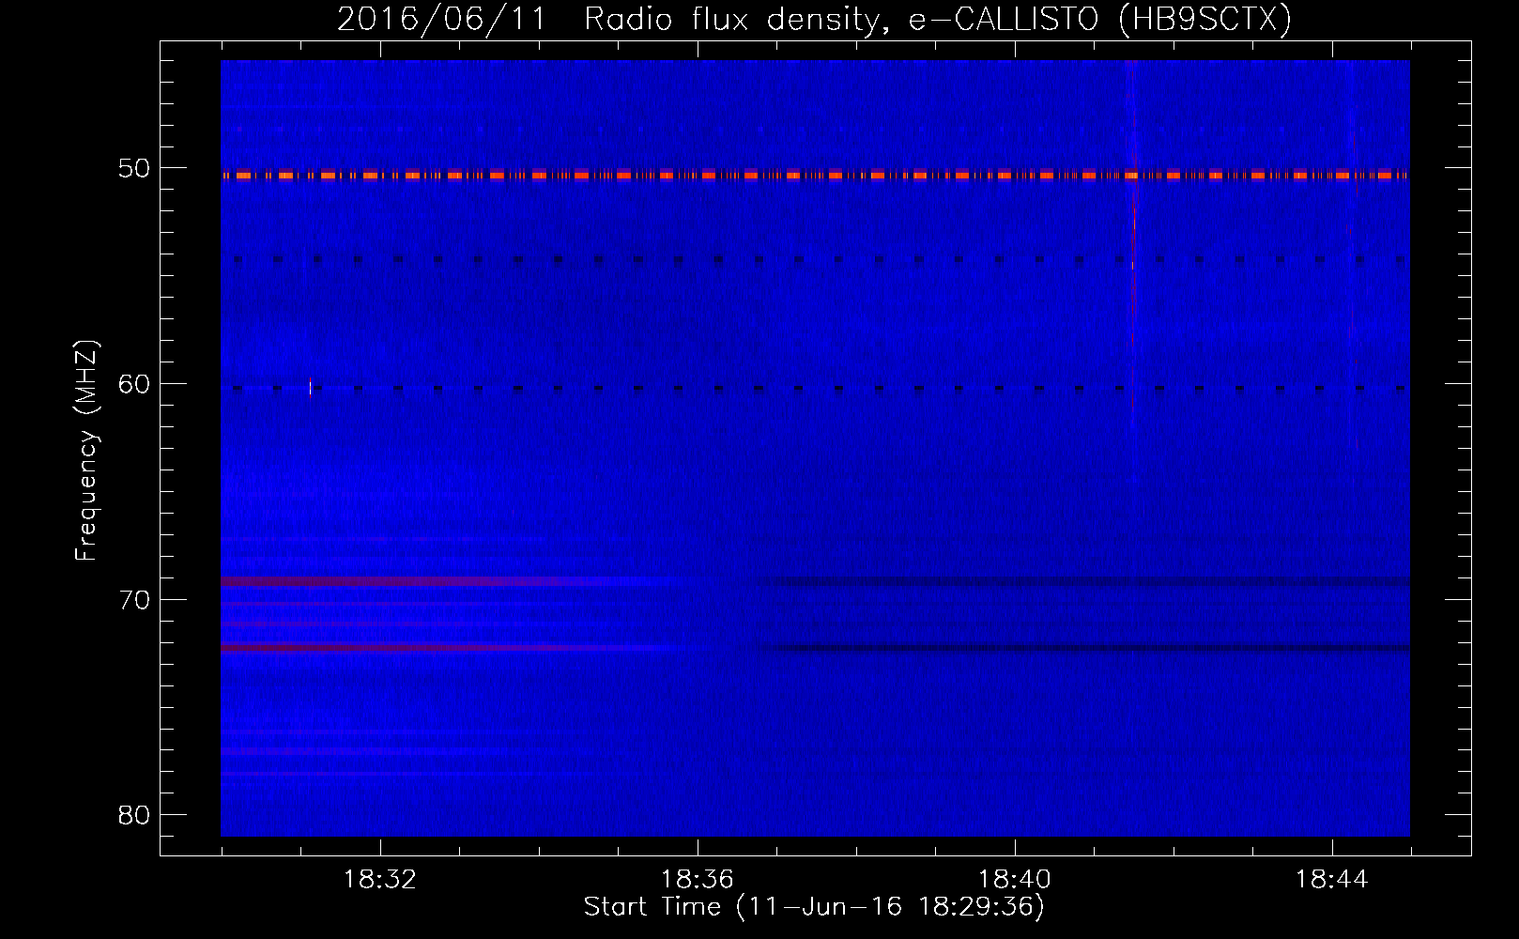Click the 80 frequency tick label
This screenshot has height=939, width=1519.
(x=135, y=814)
